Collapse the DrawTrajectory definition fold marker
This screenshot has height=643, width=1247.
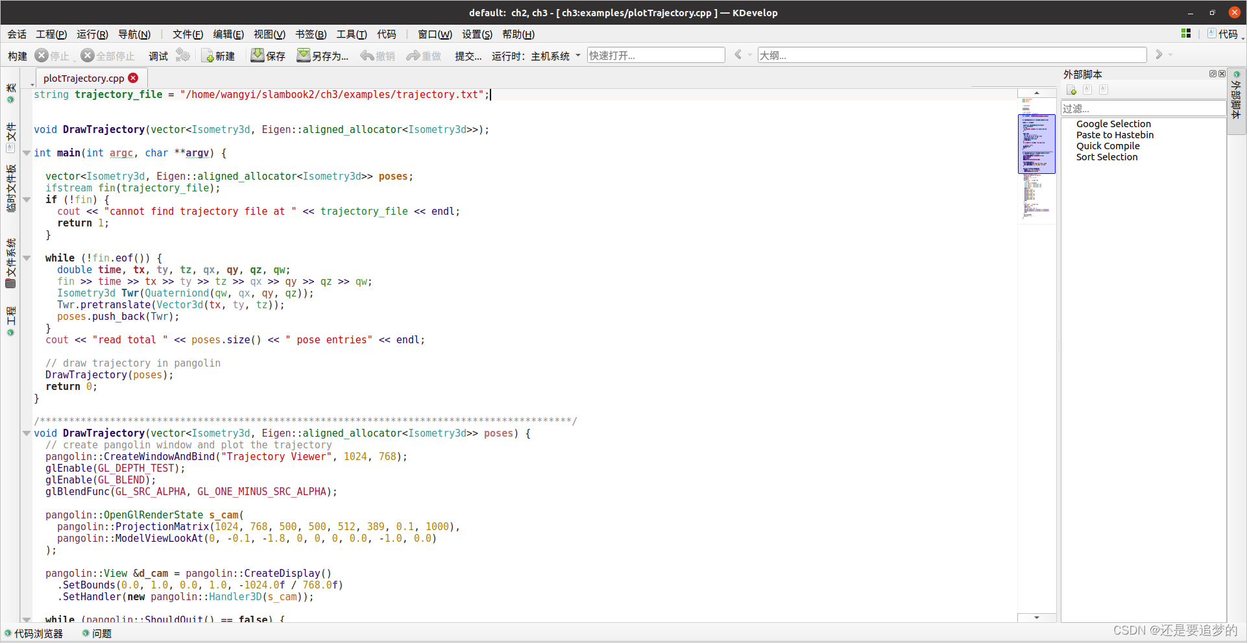27,433
